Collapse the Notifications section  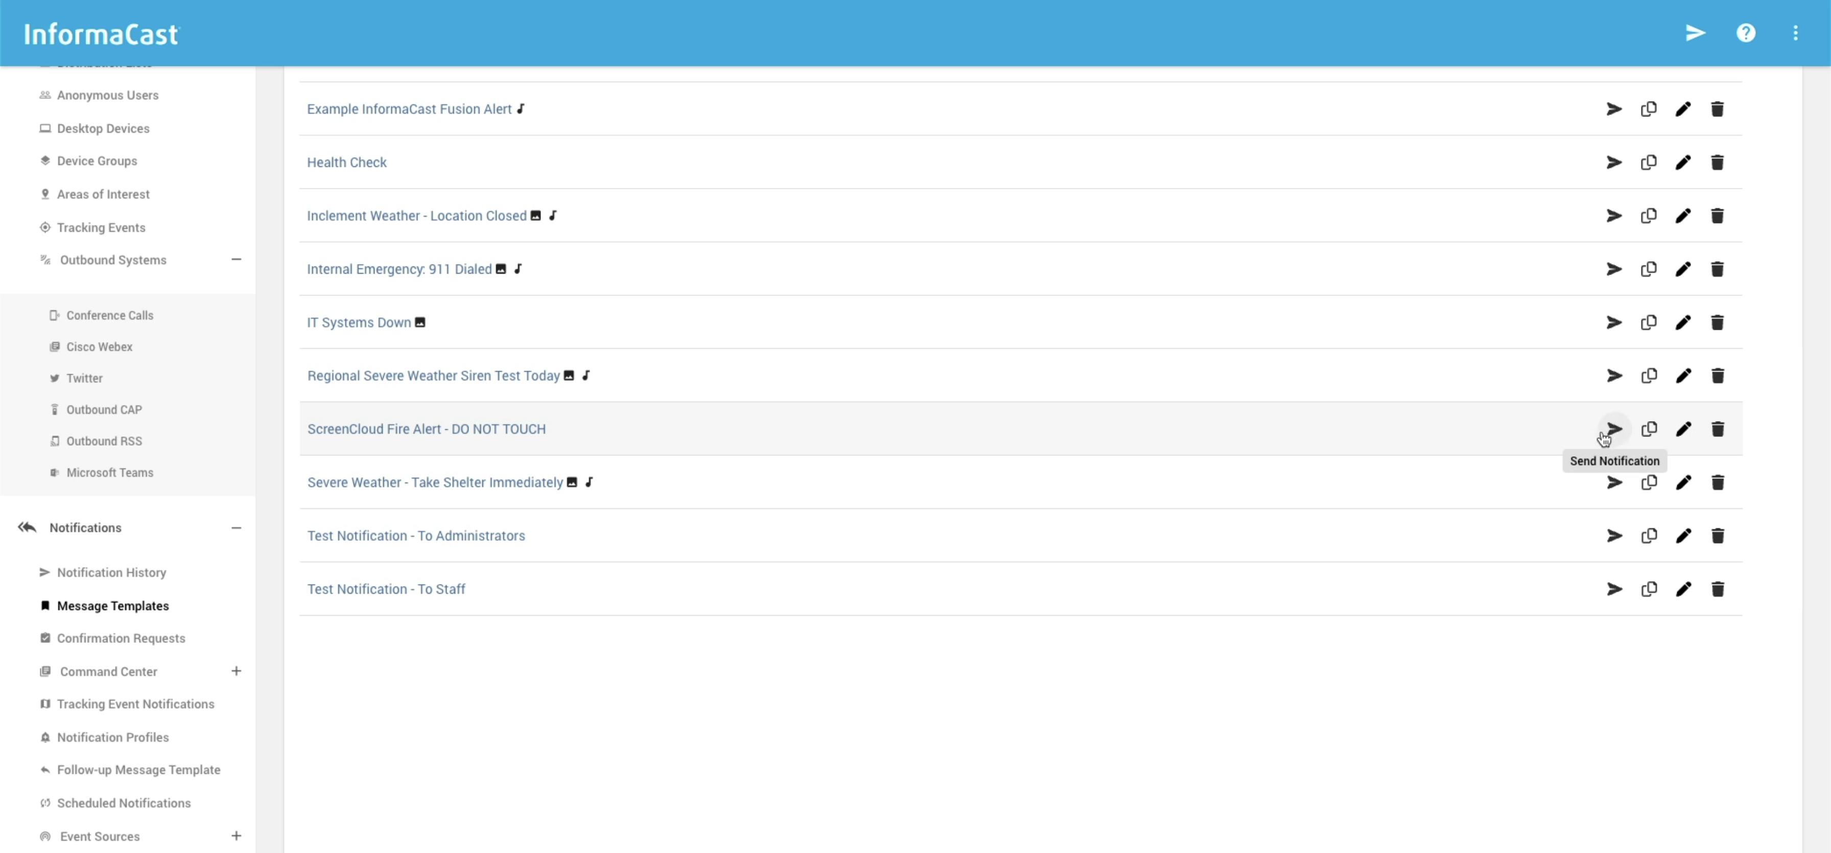[x=236, y=528]
